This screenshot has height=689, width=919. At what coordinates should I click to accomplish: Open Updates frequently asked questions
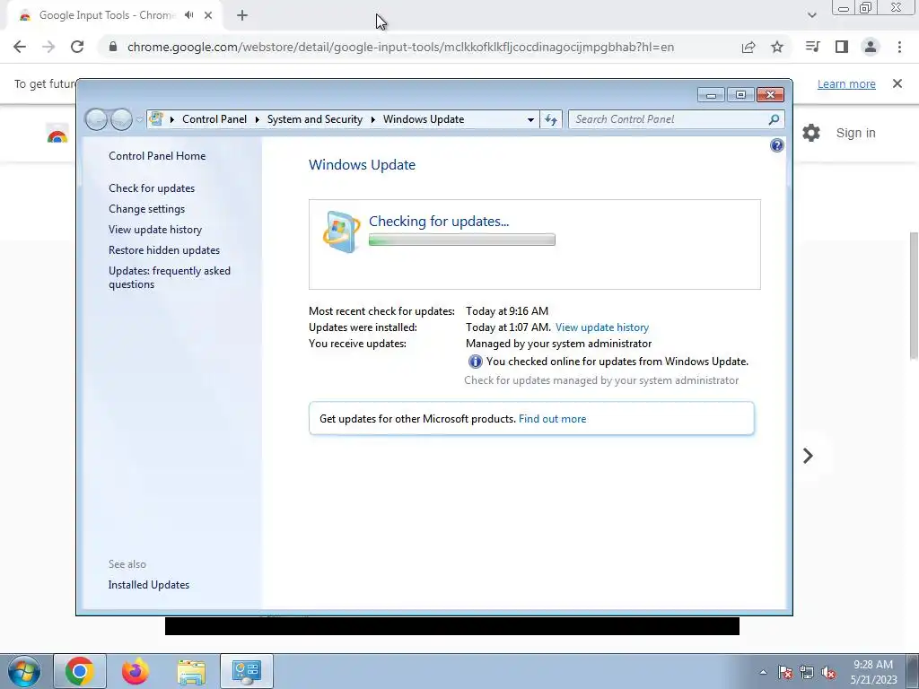[x=170, y=278]
